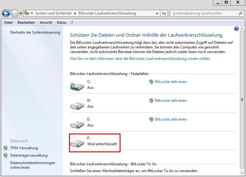Maximize the window
The width and height of the screenshot is (246, 177).
(x=226, y=3)
